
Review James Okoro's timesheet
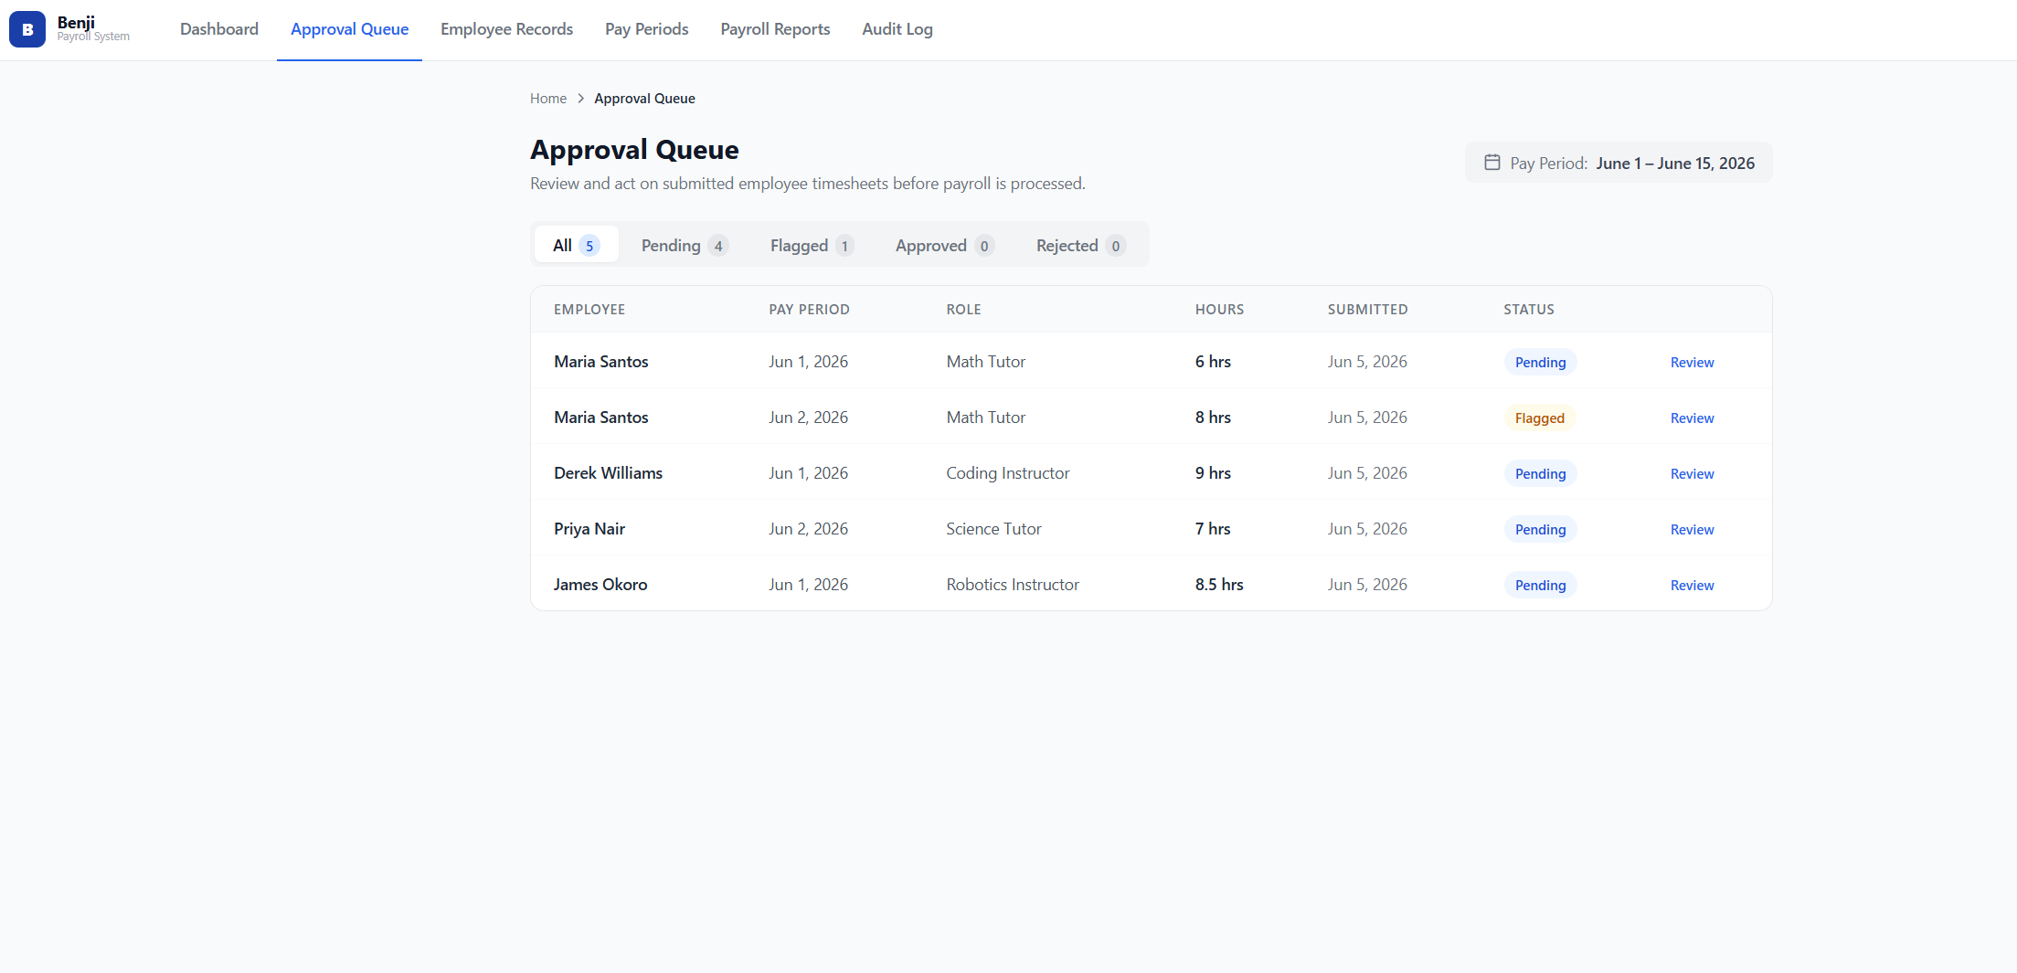(x=1692, y=585)
